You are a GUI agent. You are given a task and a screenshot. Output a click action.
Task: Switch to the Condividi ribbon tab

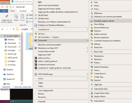(23, 11)
